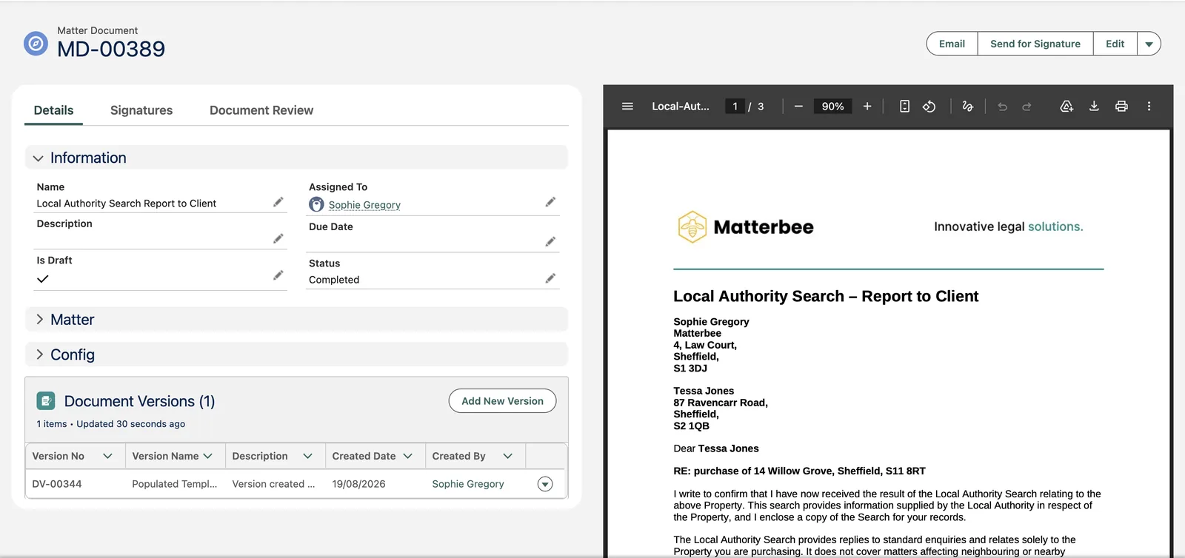Save the PDF to Google Drive
The height and width of the screenshot is (558, 1185).
point(1066,107)
